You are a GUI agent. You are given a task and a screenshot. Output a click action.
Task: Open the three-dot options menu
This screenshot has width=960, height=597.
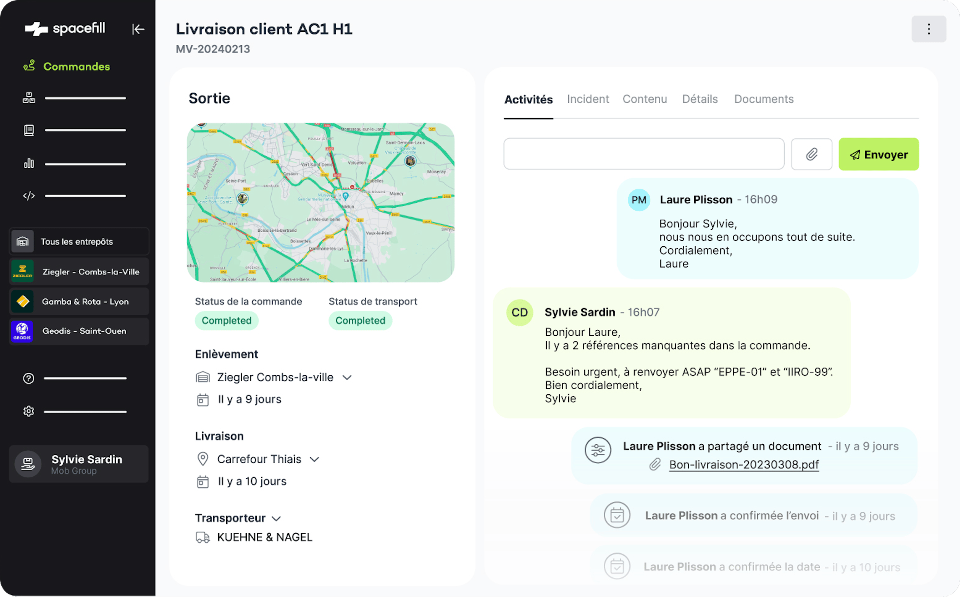pos(928,29)
